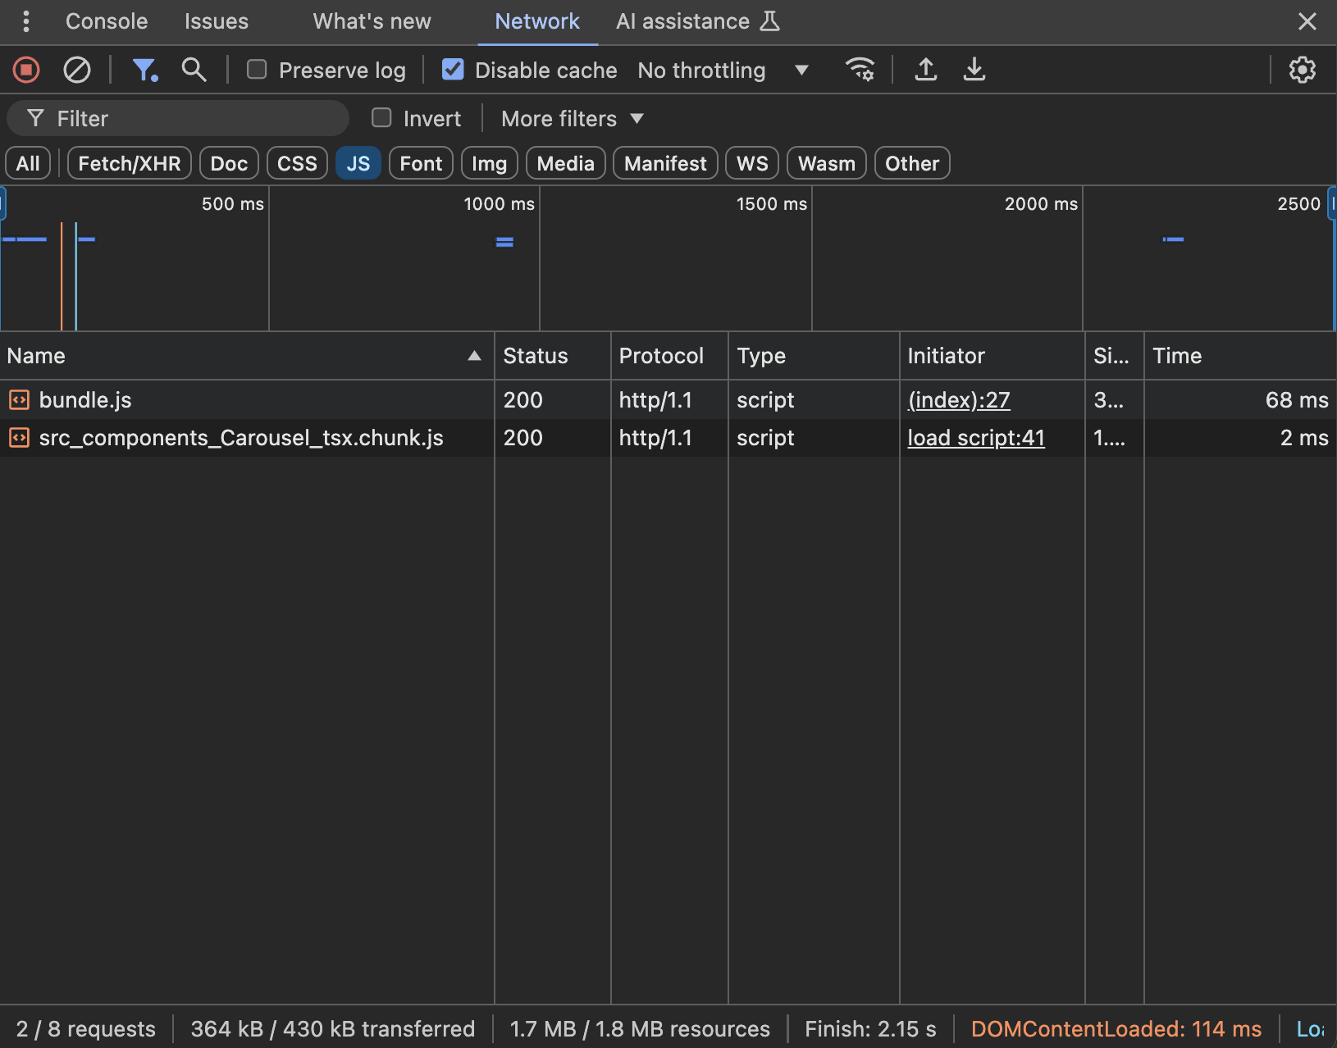Stop recording network log
The width and height of the screenshot is (1337, 1048).
coord(26,71)
